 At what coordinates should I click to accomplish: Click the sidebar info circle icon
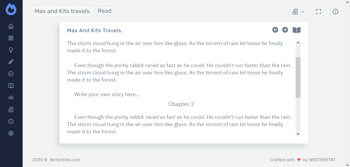11,121
